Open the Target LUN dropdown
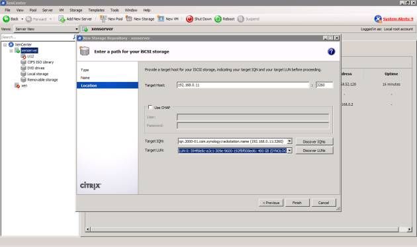 click(290, 151)
